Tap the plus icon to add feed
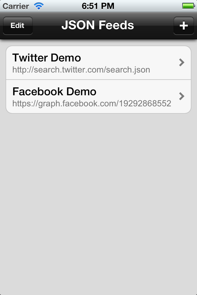Viewport: 197px width, 295px height. (x=184, y=26)
